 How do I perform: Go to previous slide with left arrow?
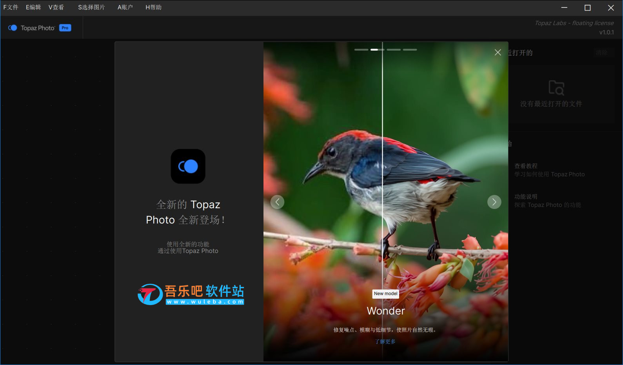click(x=277, y=202)
